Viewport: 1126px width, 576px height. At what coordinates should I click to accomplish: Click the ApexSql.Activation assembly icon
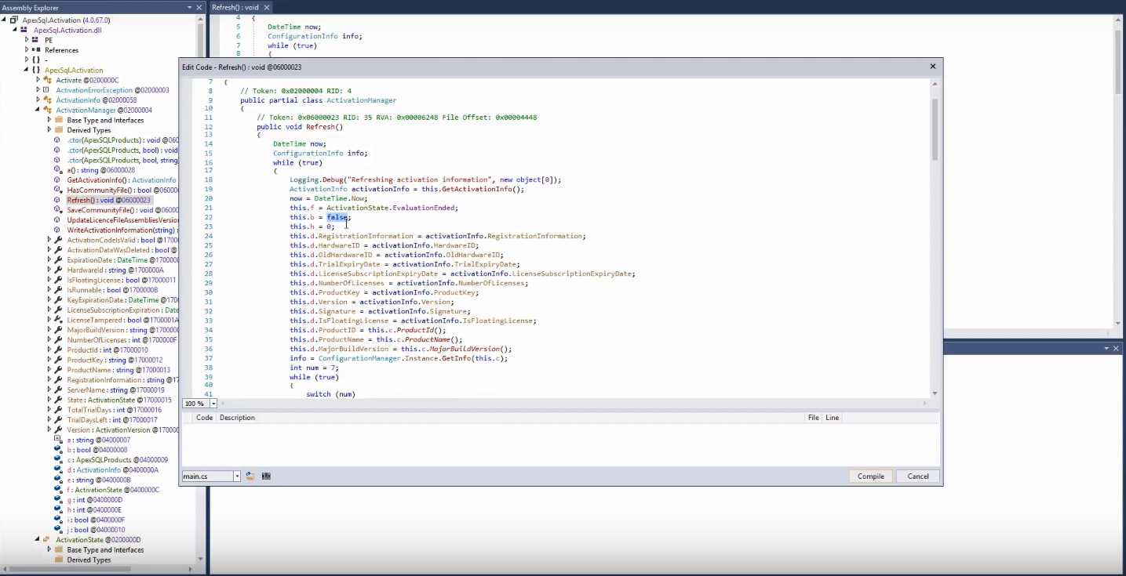tap(14, 20)
